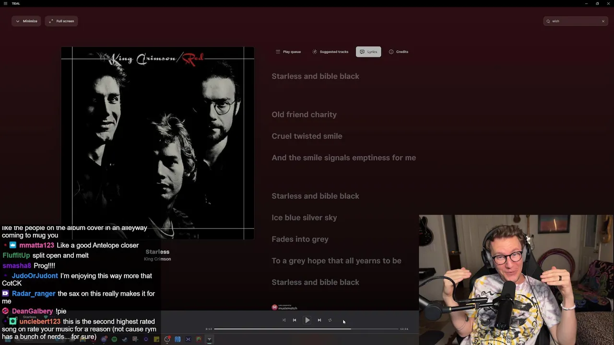Click chat username 'smasha8'
614x345 pixels.
(x=17, y=265)
